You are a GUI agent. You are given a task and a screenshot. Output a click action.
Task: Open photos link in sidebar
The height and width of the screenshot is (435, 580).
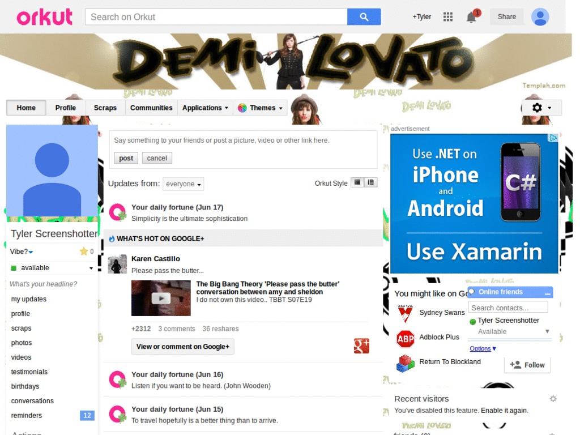pos(22,343)
